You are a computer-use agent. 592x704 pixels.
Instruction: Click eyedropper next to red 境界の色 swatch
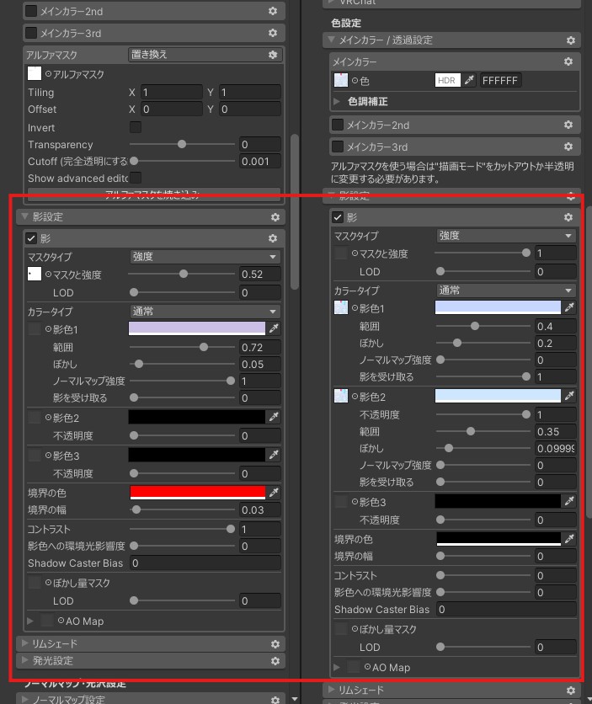point(274,492)
